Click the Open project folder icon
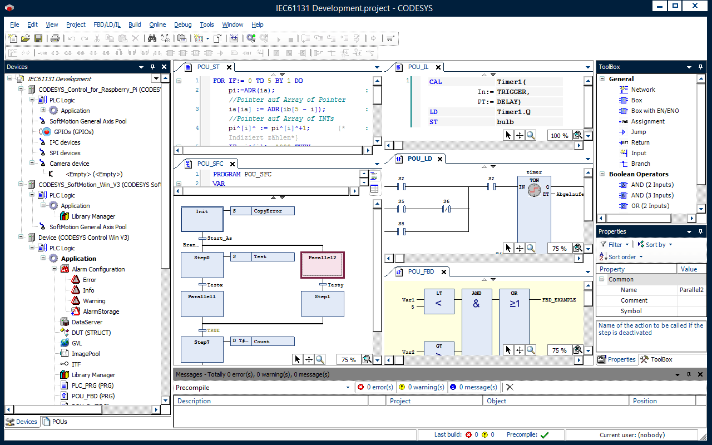Image resolution: width=712 pixels, height=445 pixels. pyautogui.click(x=25, y=38)
